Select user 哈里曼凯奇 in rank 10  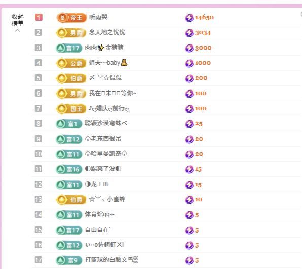click(106, 154)
